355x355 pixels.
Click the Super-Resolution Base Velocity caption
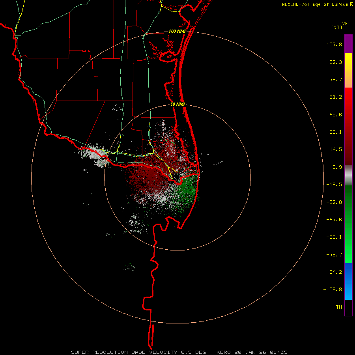tap(179, 352)
